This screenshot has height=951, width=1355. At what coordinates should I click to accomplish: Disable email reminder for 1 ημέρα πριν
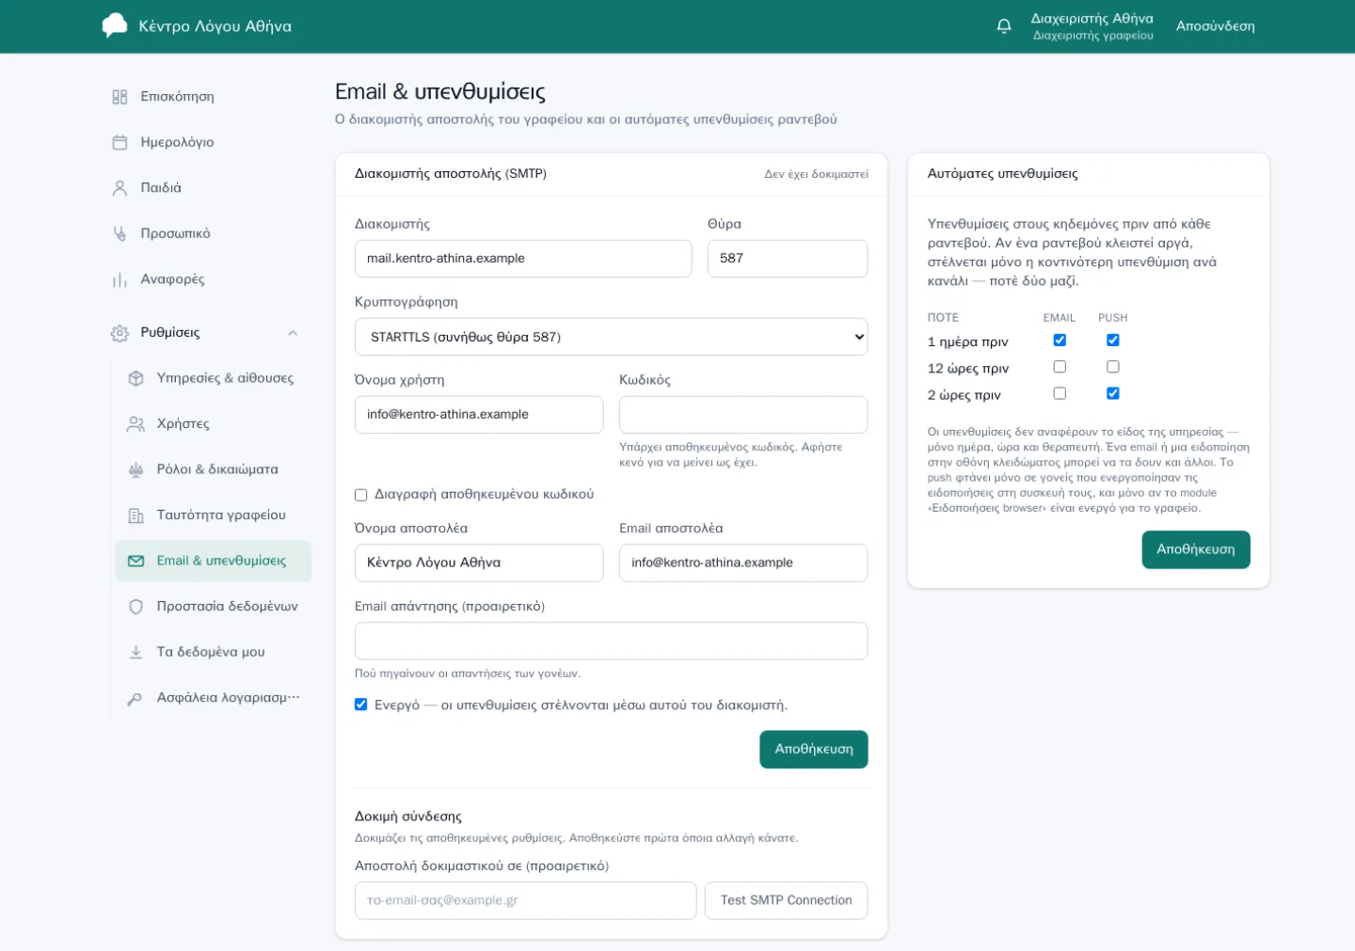[x=1060, y=341]
